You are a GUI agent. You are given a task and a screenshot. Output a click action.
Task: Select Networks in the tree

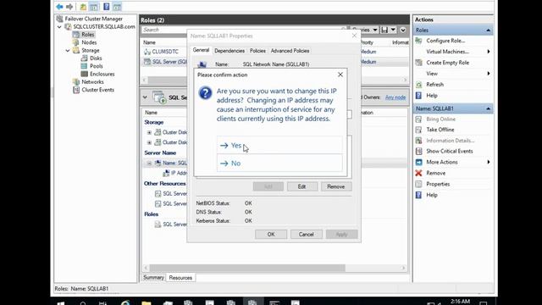[92, 82]
